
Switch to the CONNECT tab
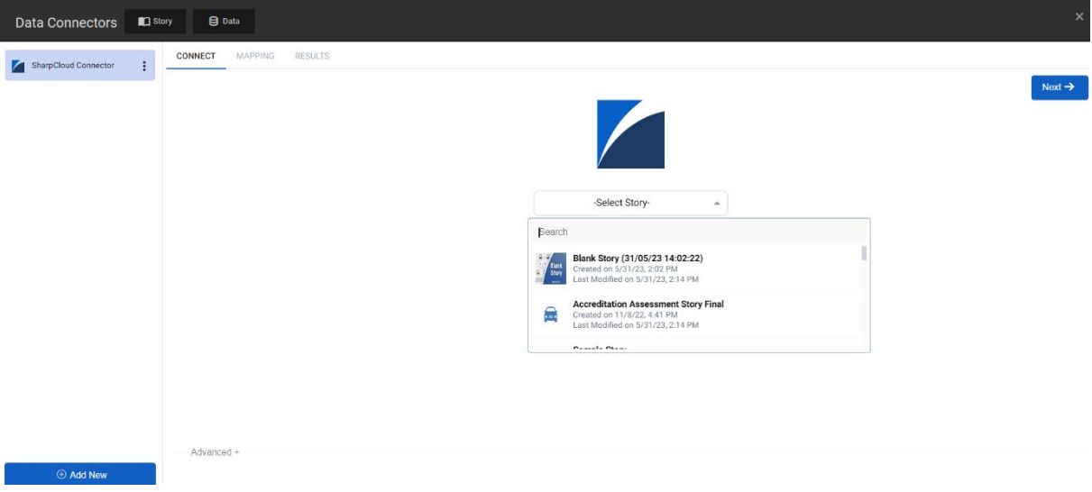196,56
